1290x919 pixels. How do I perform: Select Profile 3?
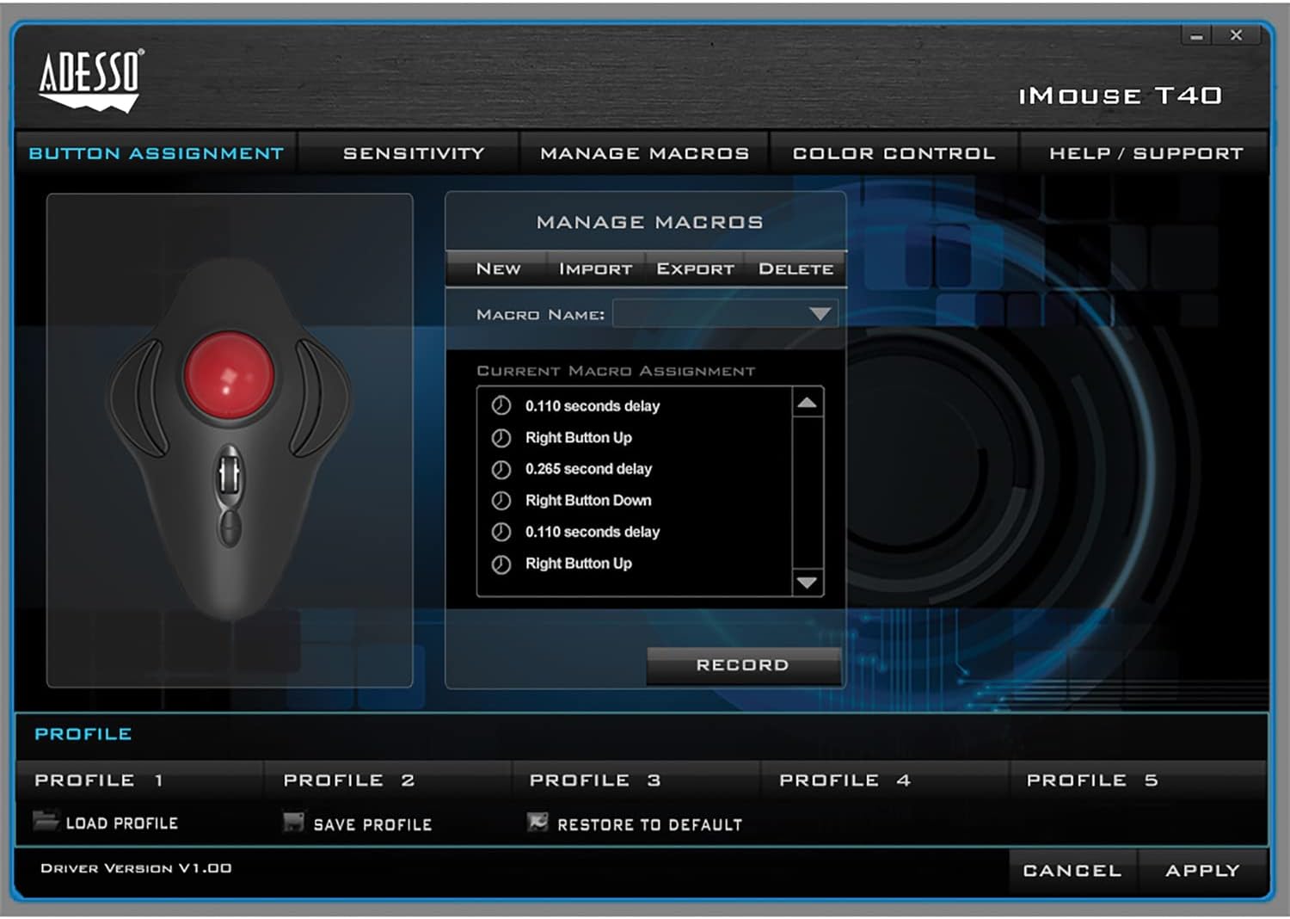tap(595, 780)
